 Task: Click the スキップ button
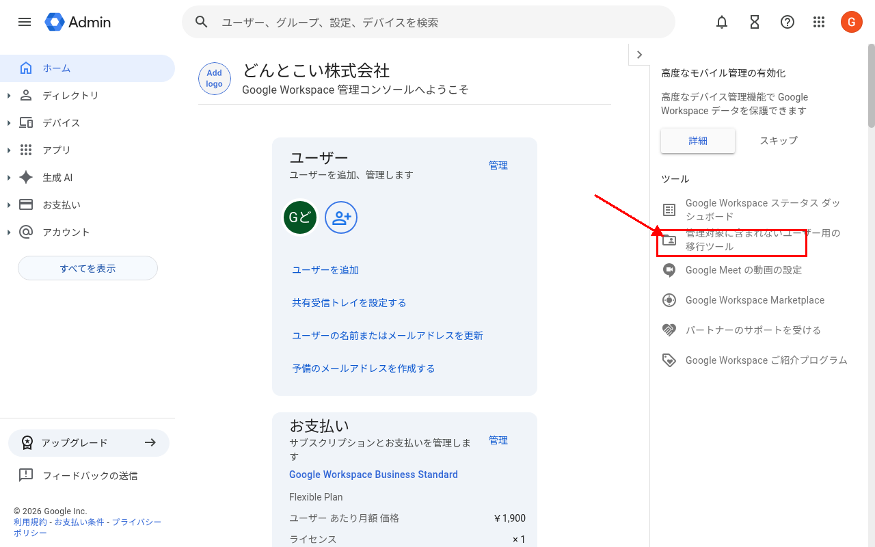[779, 141]
